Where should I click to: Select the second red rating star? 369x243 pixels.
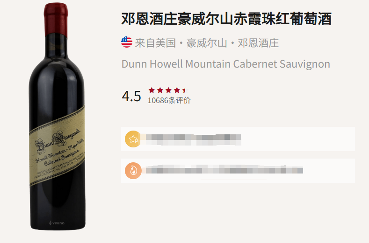(x=160, y=90)
